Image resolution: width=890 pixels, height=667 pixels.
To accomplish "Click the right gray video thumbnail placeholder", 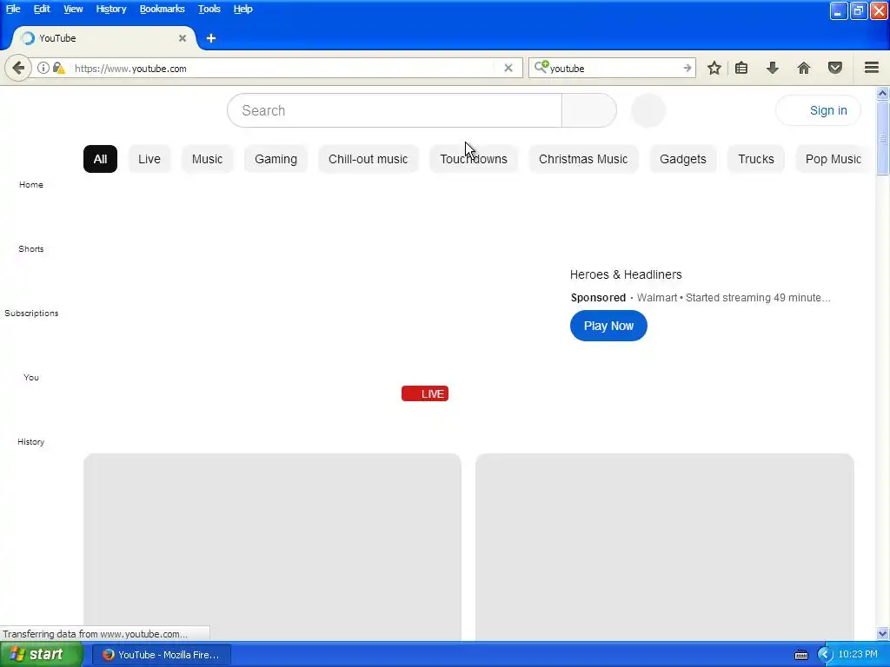I will point(664,547).
